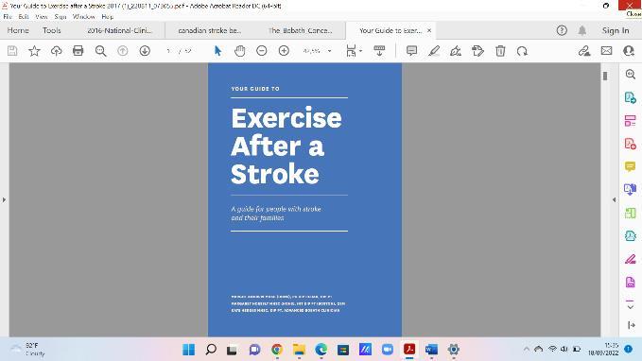Viewport: 642px width, 361px height.
Task: Activate the Selection arrow tool
Action: (x=217, y=51)
